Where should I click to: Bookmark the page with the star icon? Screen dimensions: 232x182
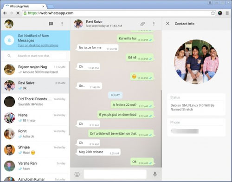[x=213, y=13]
